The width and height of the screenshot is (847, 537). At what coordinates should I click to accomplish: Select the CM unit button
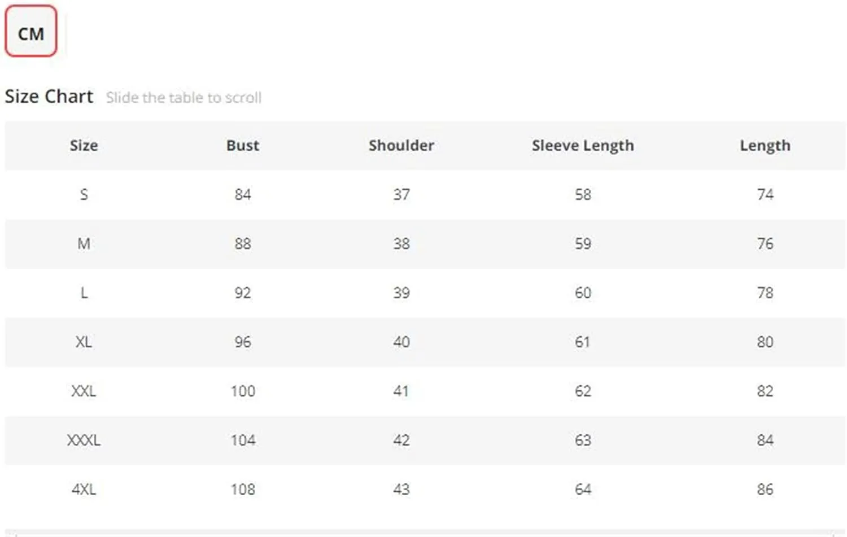pyautogui.click(x=31, y=31)
